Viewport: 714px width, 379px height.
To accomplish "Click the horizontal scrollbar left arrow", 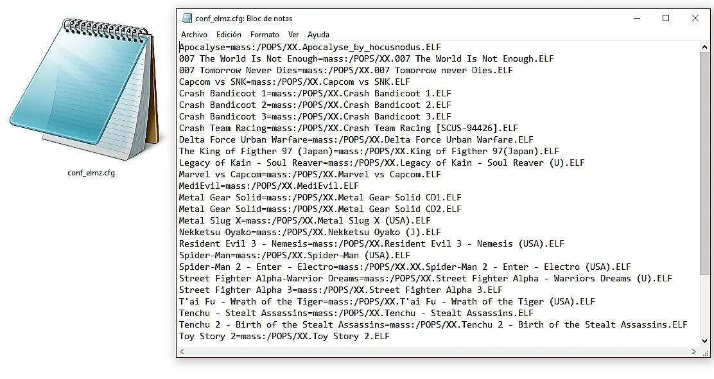I will click(x=182, y=351).
